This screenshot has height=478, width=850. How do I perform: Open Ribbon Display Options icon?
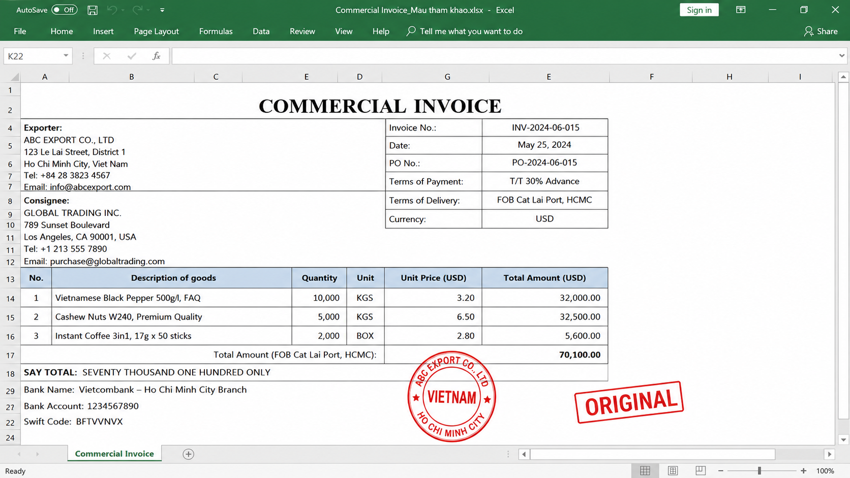[x=741, y=10]
